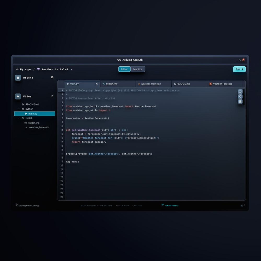The width and height of the screenshot is (261, 261).
Task: Select README.md in the file tree
Action: click(x=32, y=104)
